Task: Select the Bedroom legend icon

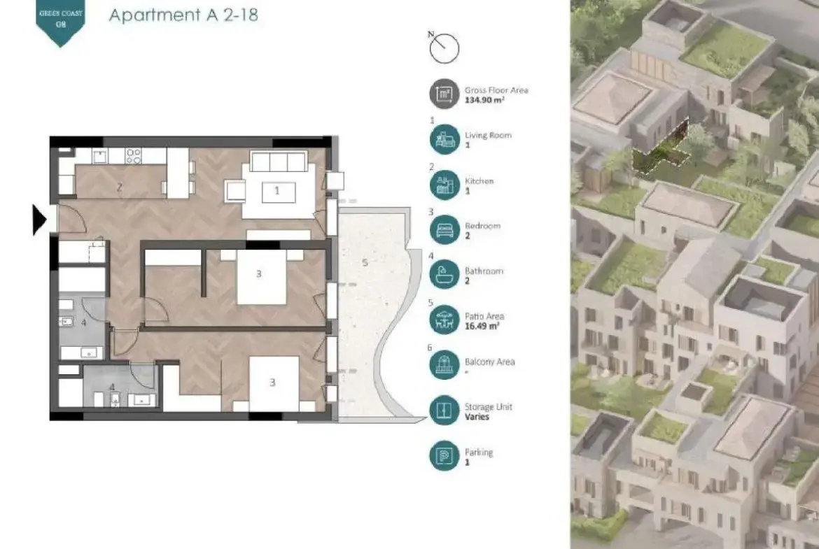Action: tap(444, 229)
